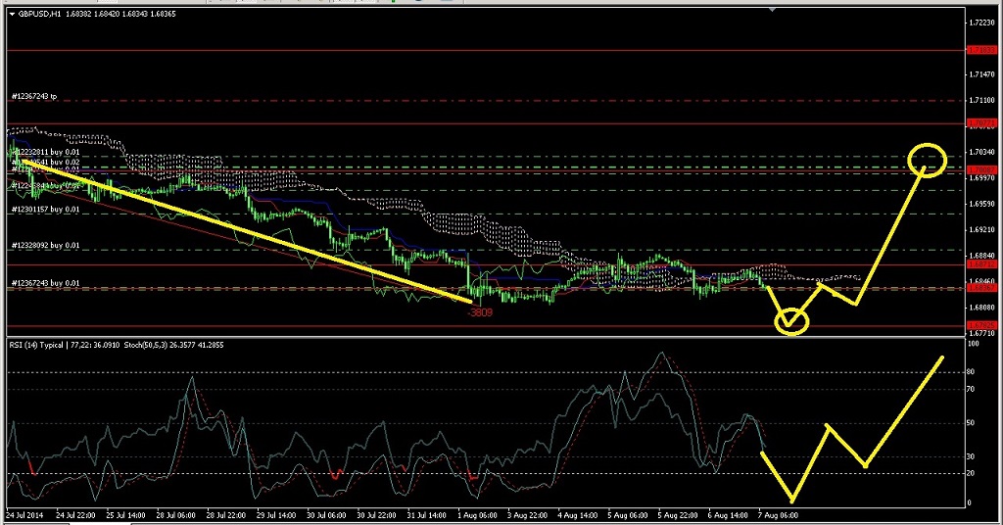Image resolution: width=1003 pixels, height=525 pixels.
Task: Select the #12301157 buy 0.01 order label
Action: click(45, 210)
